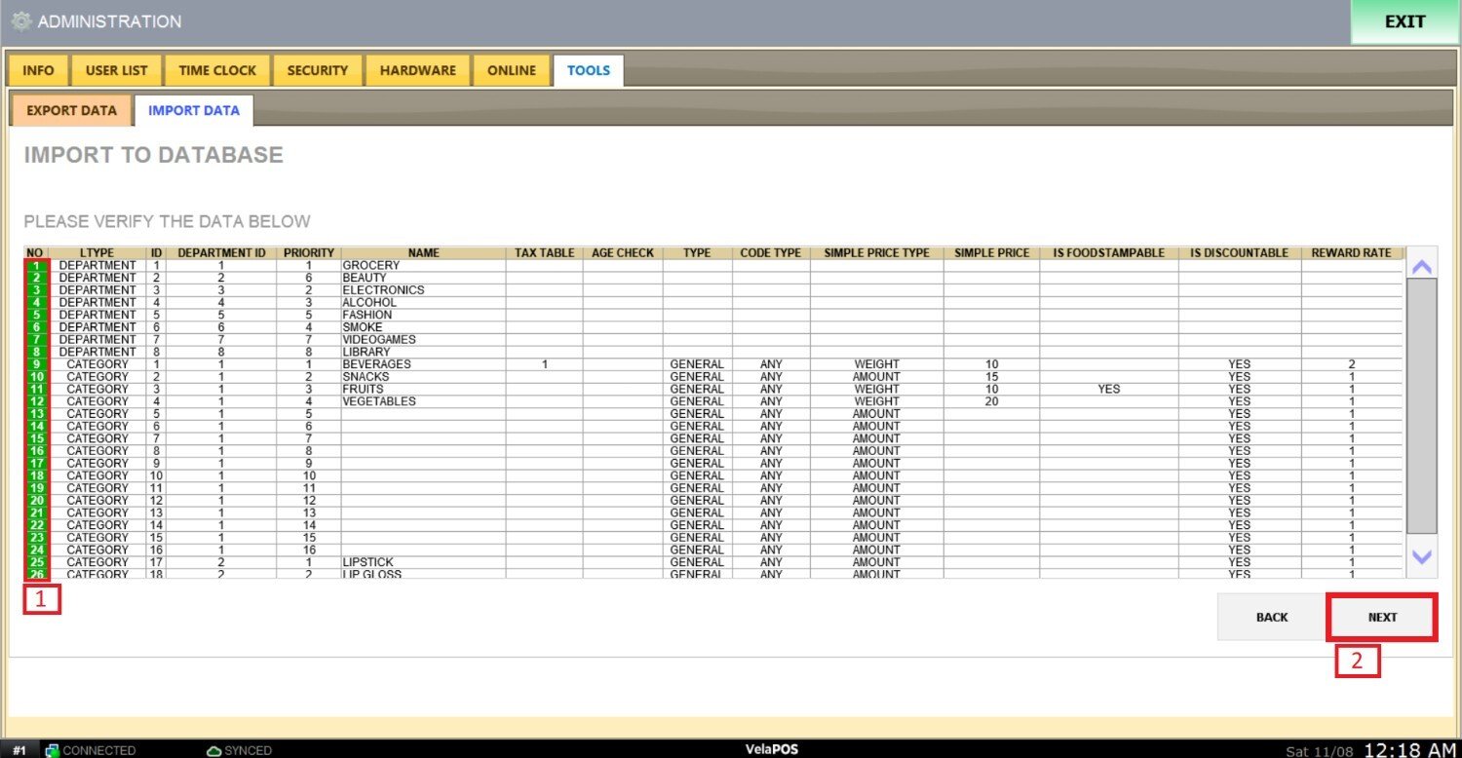Screen dimensions: 1462x758
Task: Go to the Security tab
Action: coord(317,70)
